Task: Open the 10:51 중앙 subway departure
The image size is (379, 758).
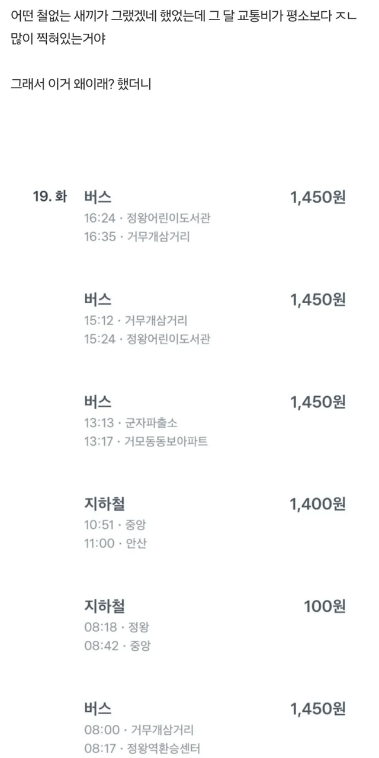Action: point(115,525)
